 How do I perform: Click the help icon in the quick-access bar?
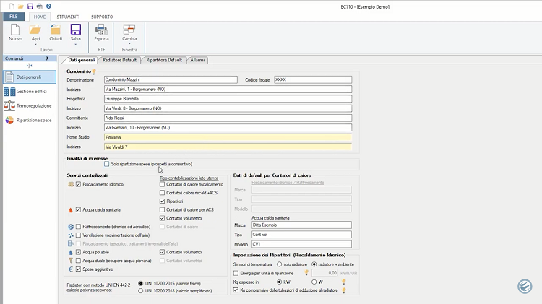[x=47, y=6]
